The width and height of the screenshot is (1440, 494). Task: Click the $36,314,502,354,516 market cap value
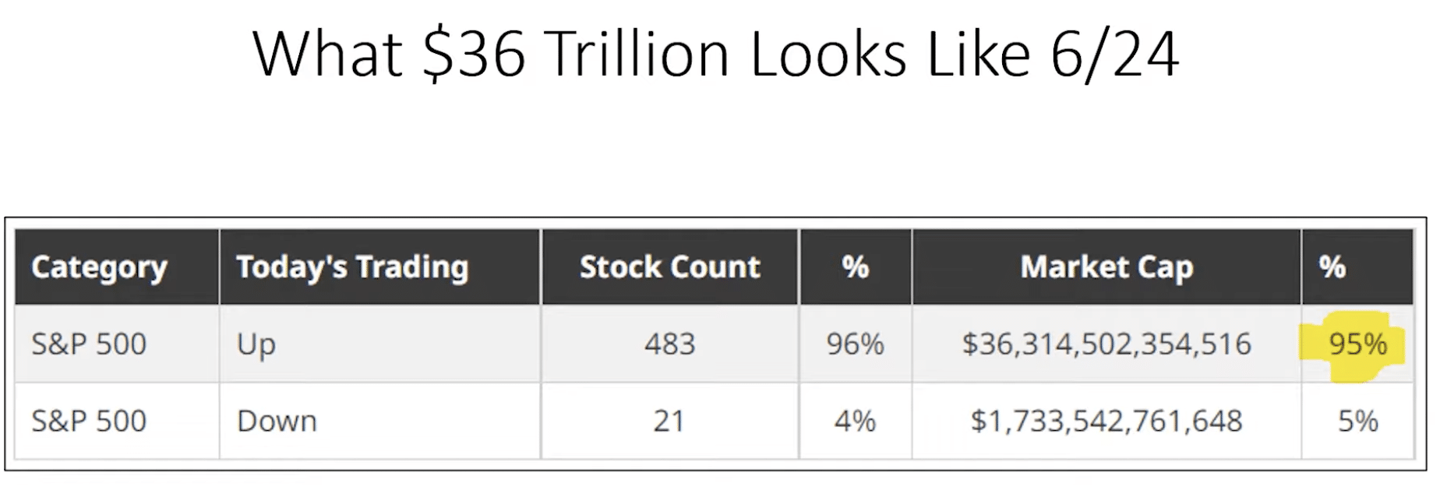point(1106,344)
